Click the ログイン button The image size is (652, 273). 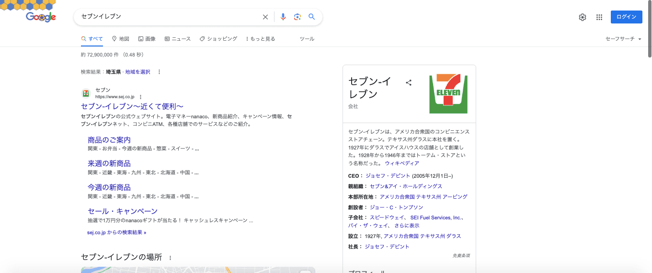pos(627,17)
